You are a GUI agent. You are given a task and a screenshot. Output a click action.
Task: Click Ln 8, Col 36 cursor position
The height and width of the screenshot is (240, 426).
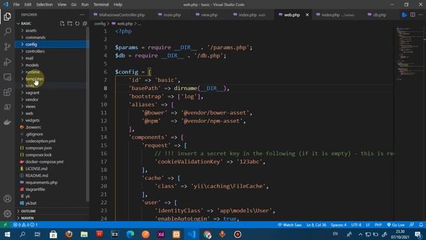pos(316,225)
